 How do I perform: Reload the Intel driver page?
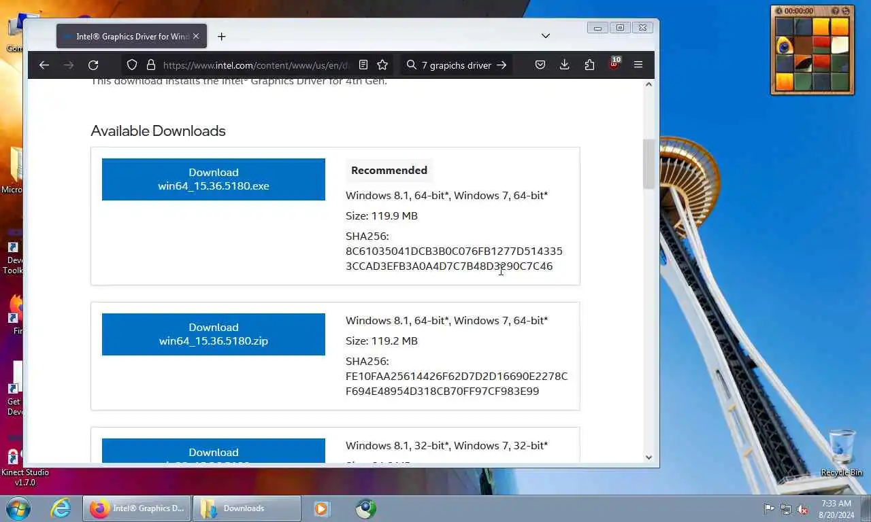[93, 65]
